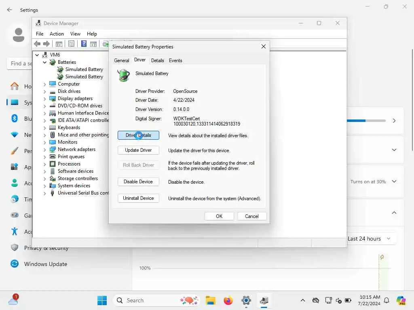The height and width of the screenshot is (310, 414).
Task: Click the DVD/CD-ROM drives icon
Action: (53, 106)
